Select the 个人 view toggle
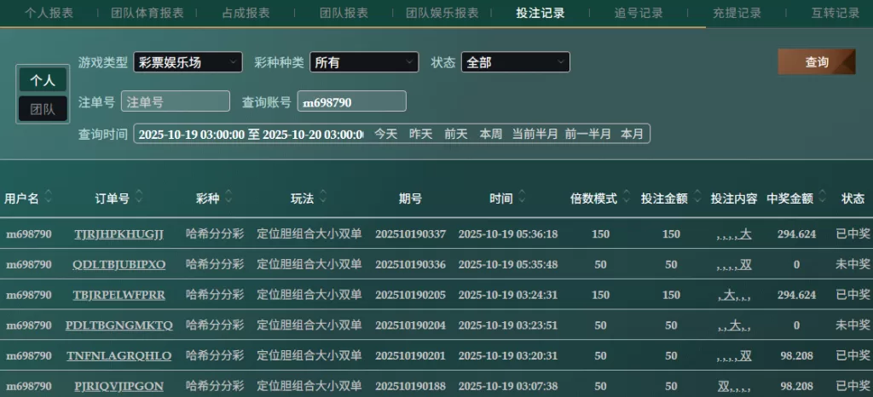The height and width of the screenshot is (397, 873). point(43,80)
